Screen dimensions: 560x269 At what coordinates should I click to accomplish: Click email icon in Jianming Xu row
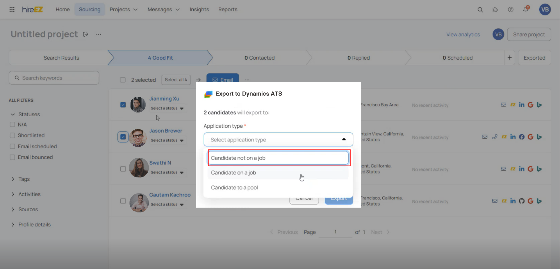coord(503,105)
